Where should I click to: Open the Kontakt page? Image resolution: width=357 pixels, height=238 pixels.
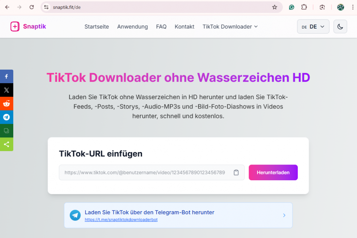(x=184, y=26)
